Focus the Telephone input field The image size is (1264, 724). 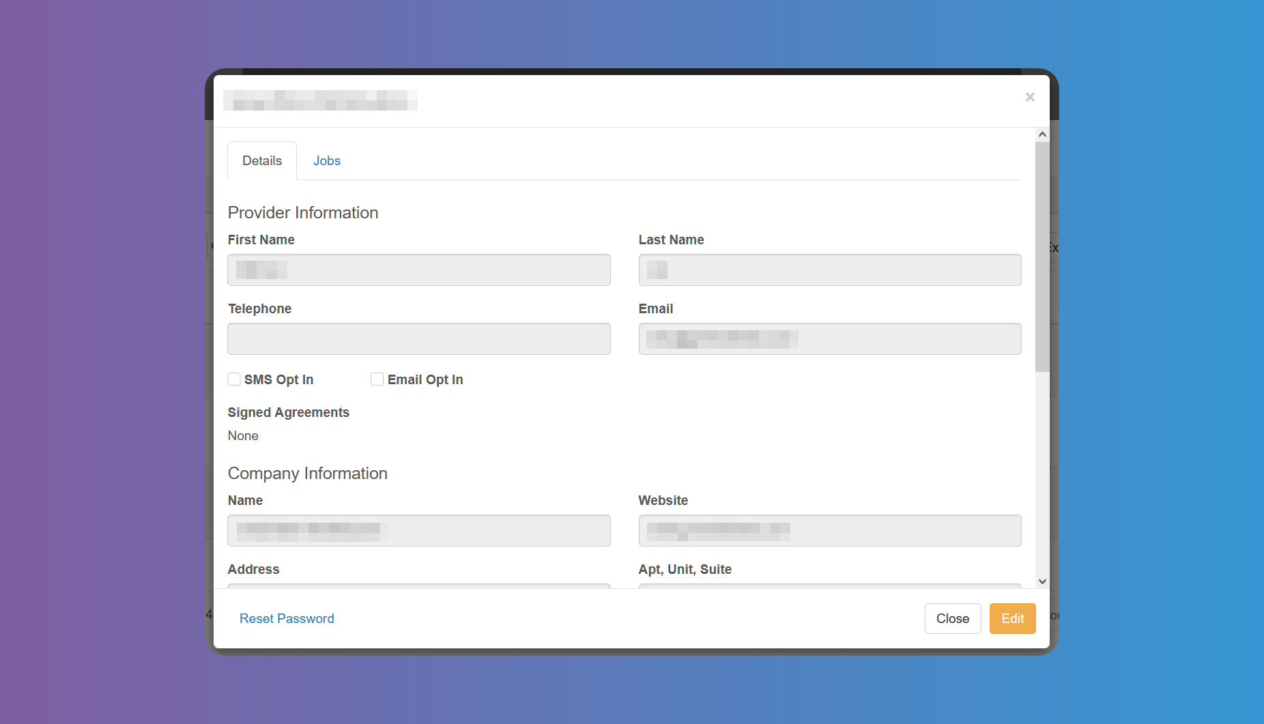coord(419,338)
